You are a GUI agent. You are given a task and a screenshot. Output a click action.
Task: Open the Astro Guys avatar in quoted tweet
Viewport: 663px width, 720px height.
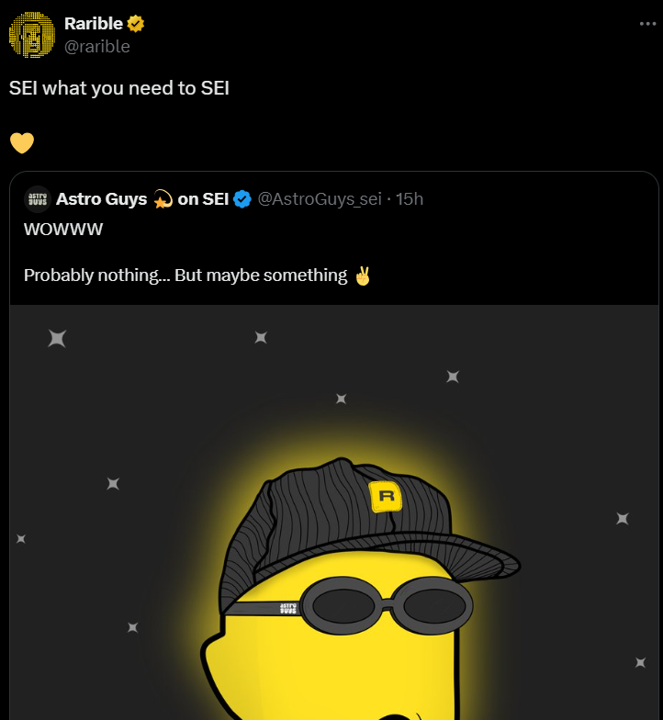(x=38, y=199)
